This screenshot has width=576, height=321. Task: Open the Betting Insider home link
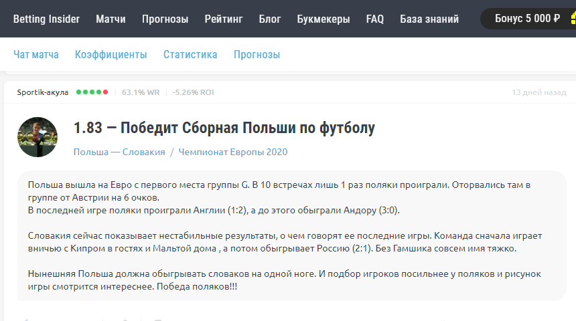click(x=46, y=19)
